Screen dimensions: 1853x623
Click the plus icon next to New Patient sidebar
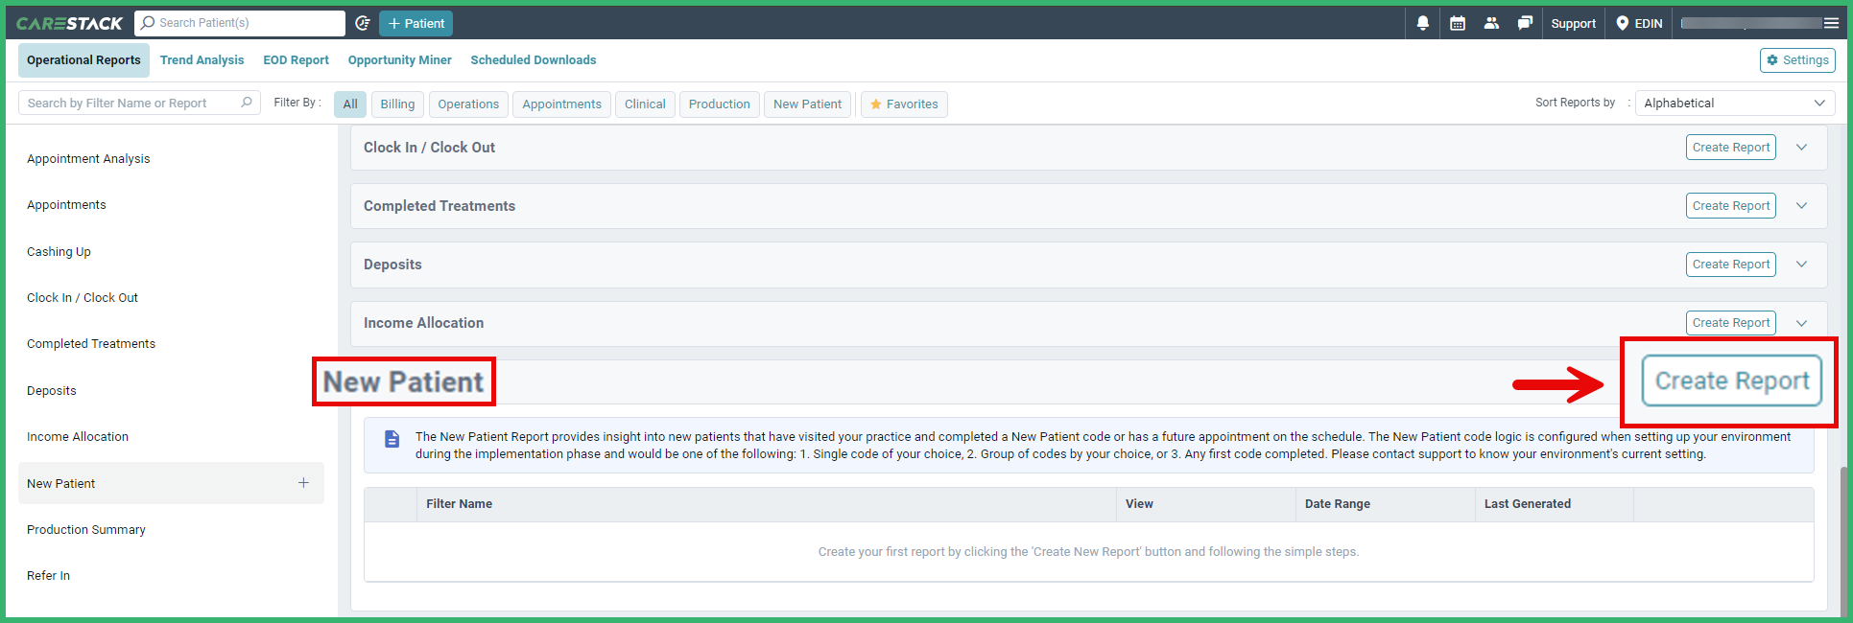click(x=303, y=483)
